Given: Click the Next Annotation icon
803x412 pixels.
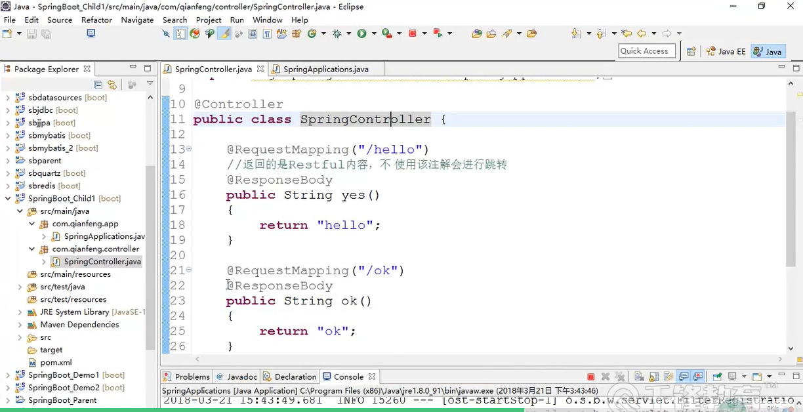Looking at the screenshot, I should [x=575, y=33].
